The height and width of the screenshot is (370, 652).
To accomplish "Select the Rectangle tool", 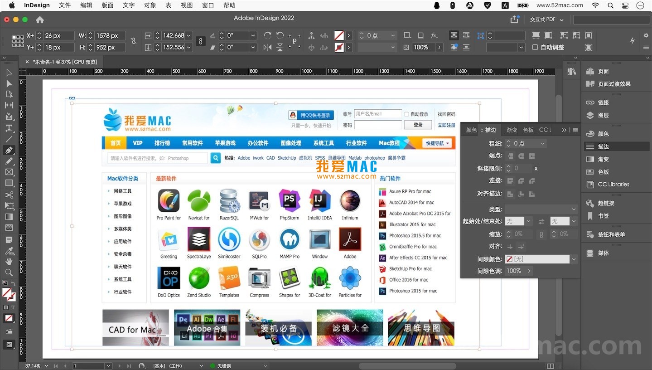I will pos(9,183).
